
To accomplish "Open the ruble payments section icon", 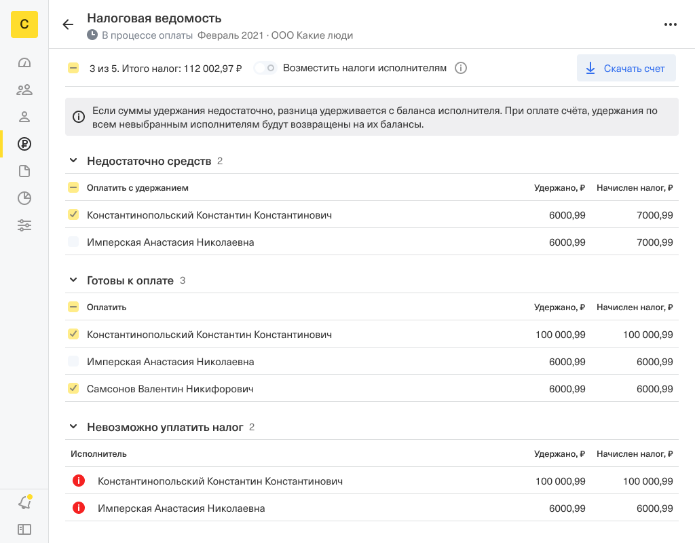I will pyautogui.click(x=24, y=143).
